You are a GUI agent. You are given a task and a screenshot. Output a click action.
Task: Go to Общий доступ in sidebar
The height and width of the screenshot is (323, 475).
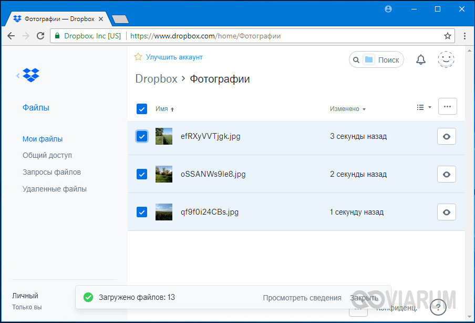(47, 155)
